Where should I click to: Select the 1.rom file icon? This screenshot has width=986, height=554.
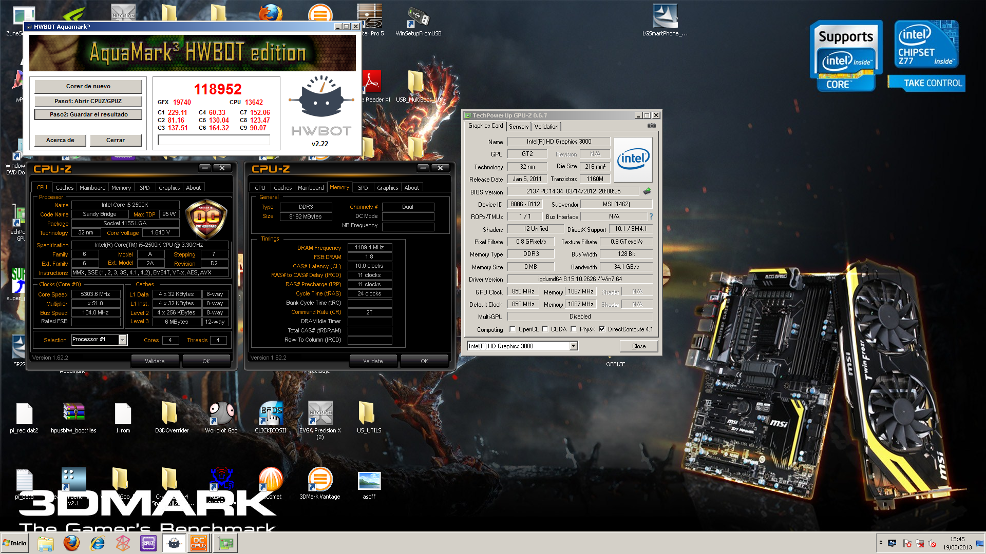tap(123, 417)
